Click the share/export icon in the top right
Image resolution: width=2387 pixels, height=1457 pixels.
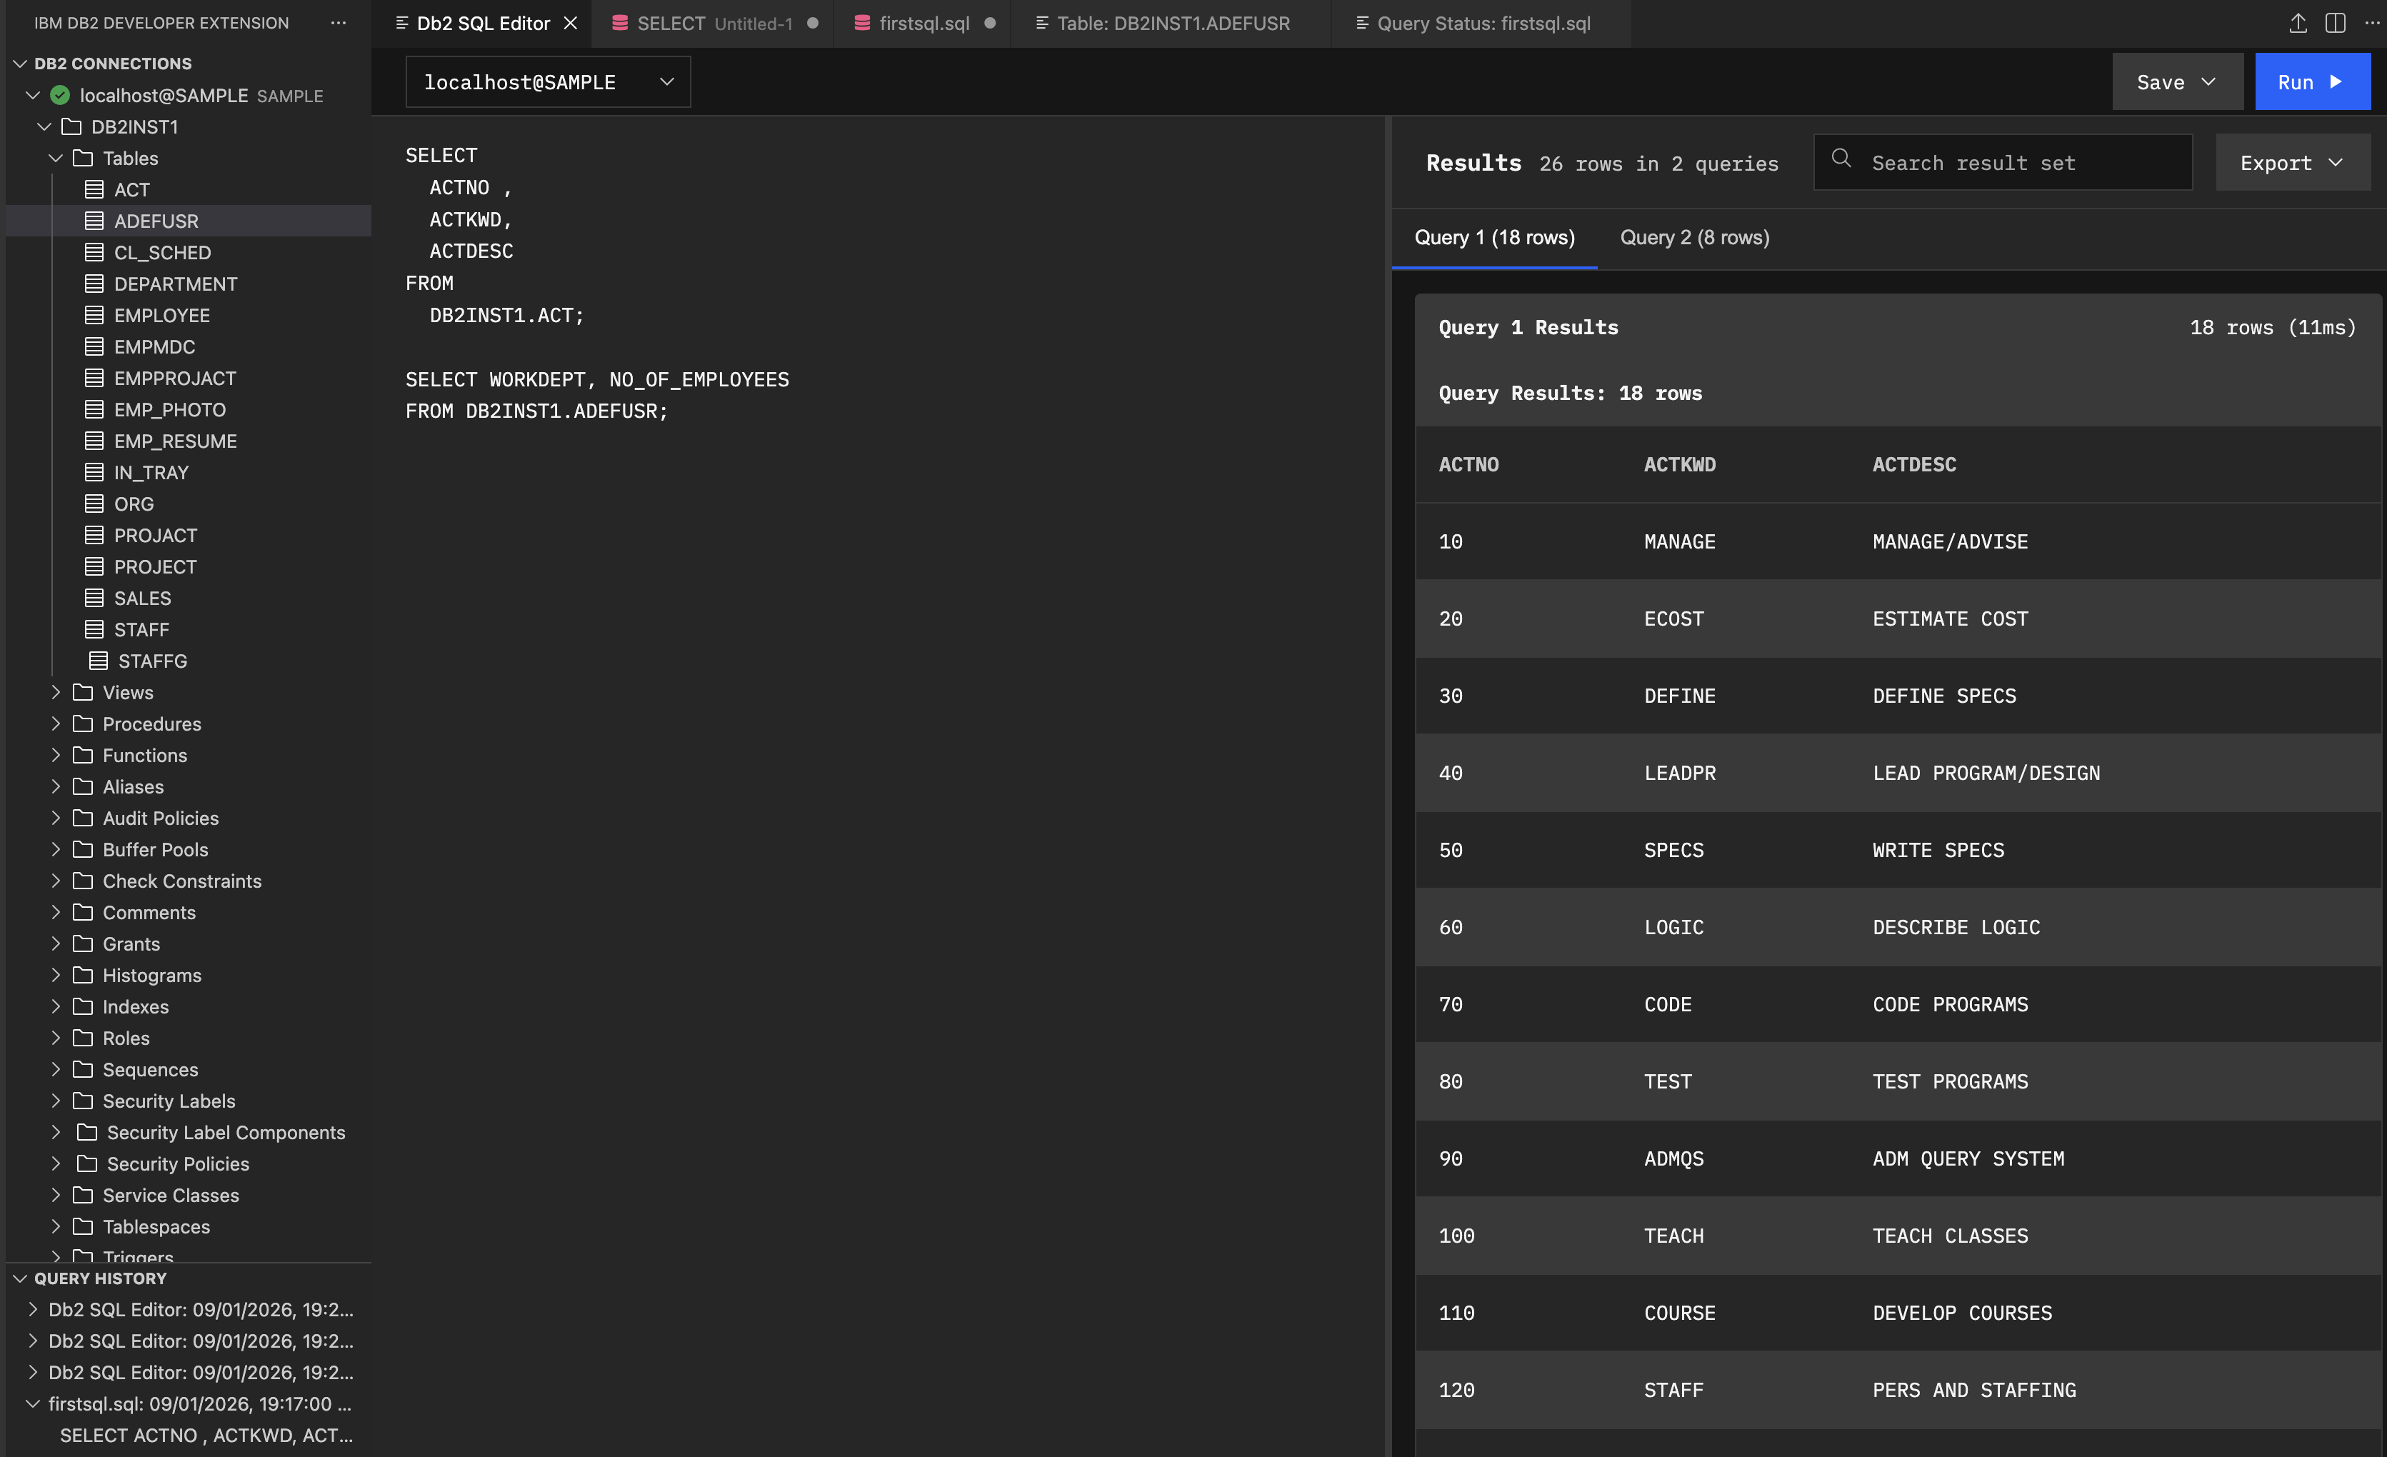(x=2298, y=22)
